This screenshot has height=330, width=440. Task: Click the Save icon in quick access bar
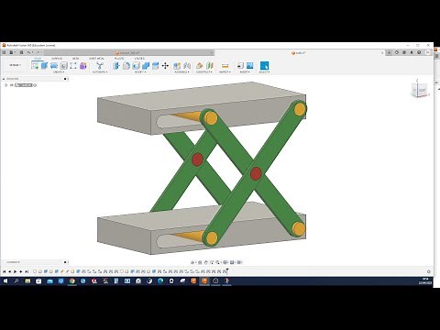(21, 52)
